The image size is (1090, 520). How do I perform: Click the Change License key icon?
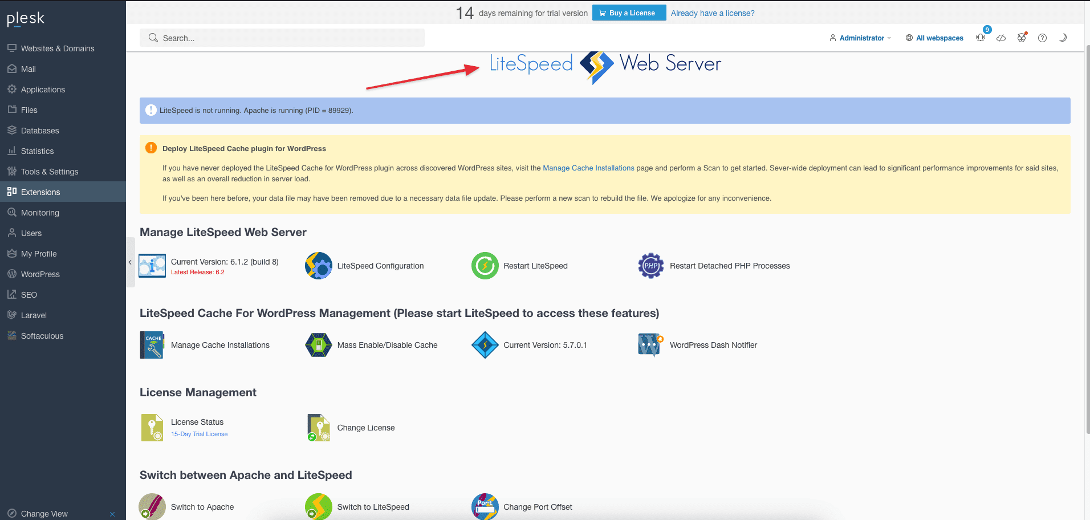pyautogui.click(x=318, y=428)
